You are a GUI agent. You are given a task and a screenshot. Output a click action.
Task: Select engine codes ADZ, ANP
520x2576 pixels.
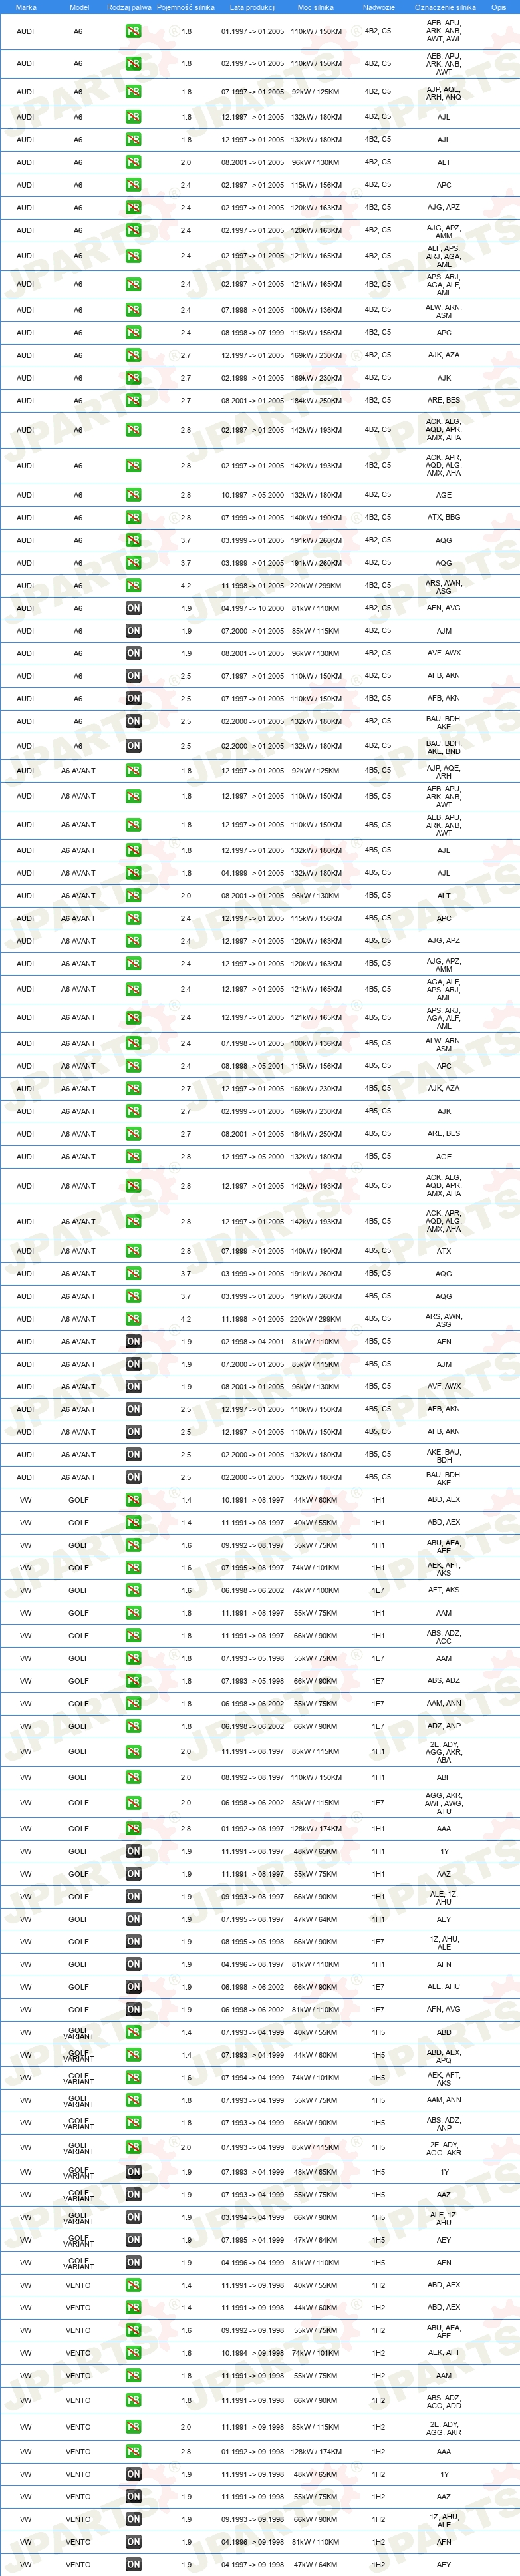coord(444,1726)
